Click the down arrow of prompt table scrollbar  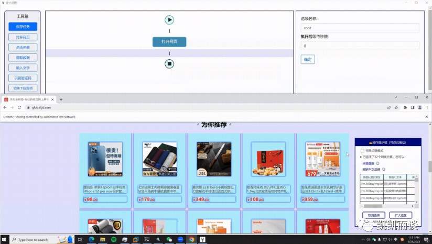416,202
